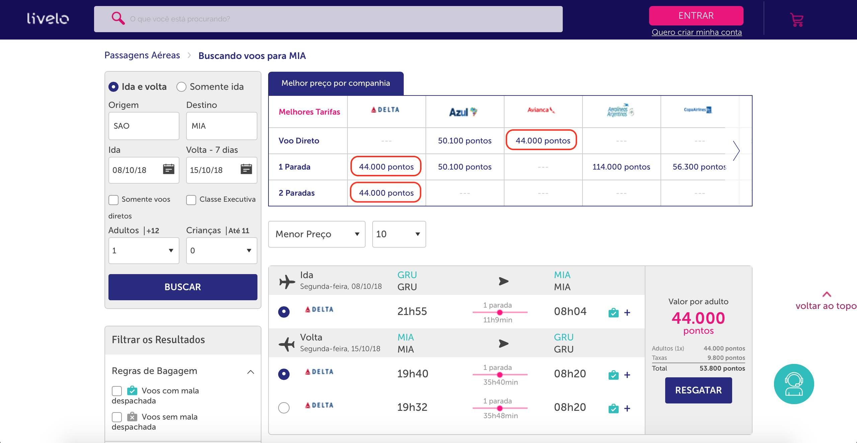Click the BUSCAR search button
This screenshot has height=443, width=857.
coord(183,287)
